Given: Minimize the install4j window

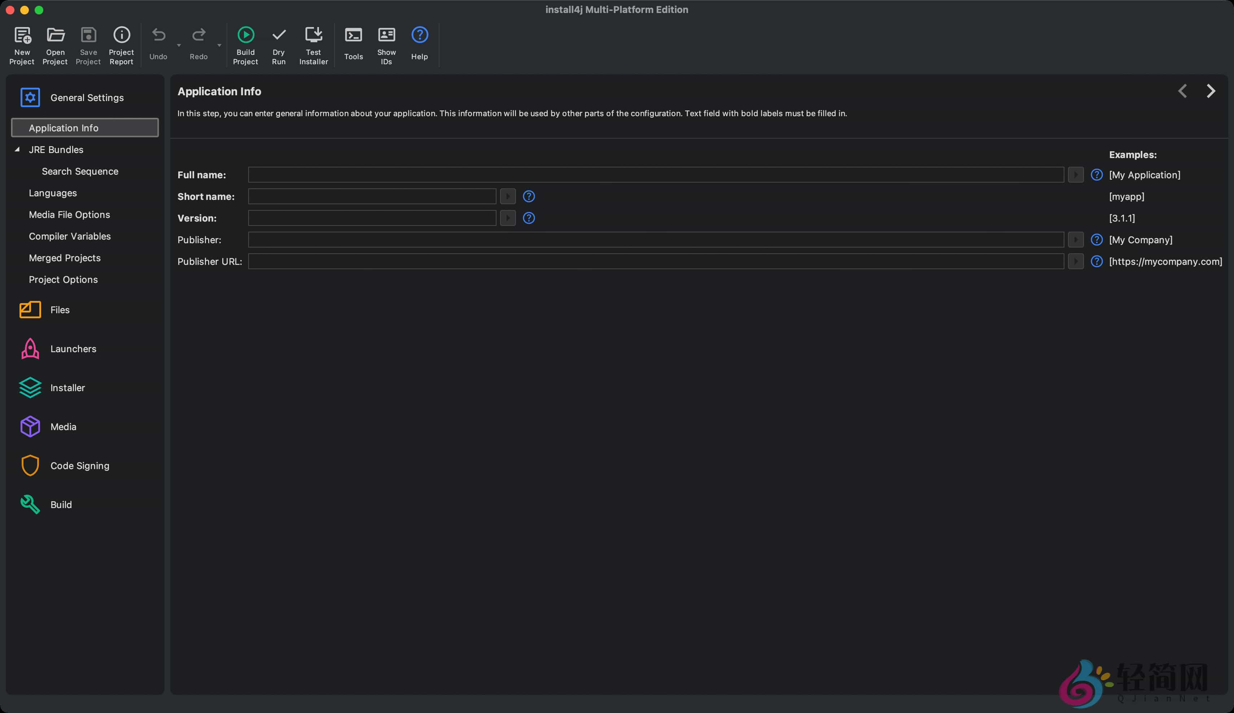Looking at the screenshot, I should coord(25,10).
